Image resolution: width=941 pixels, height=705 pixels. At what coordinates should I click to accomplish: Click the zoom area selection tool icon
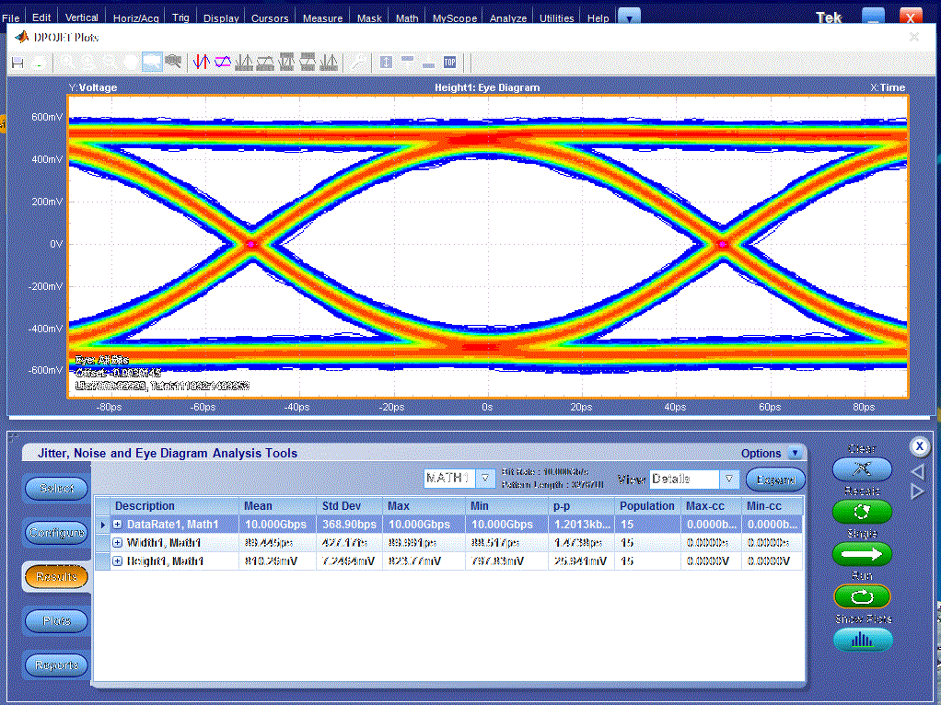152,62
